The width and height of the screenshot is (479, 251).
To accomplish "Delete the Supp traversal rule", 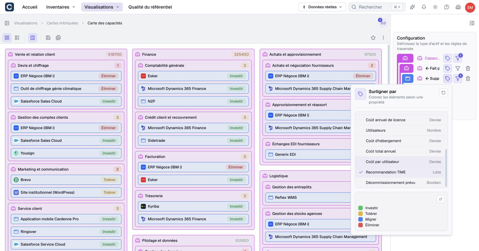I will (x=468, y=78).
